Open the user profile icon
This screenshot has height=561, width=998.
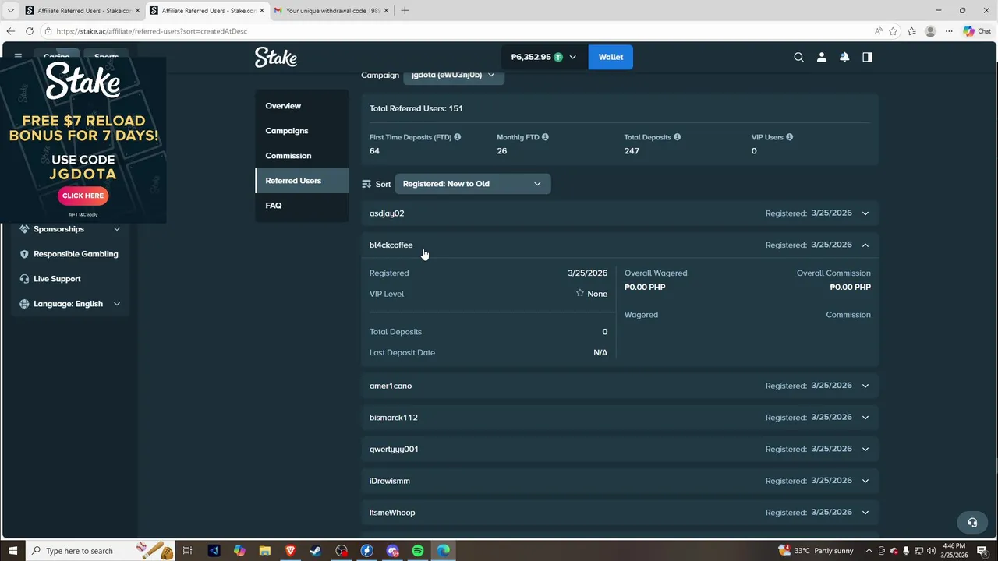[821, 57]
